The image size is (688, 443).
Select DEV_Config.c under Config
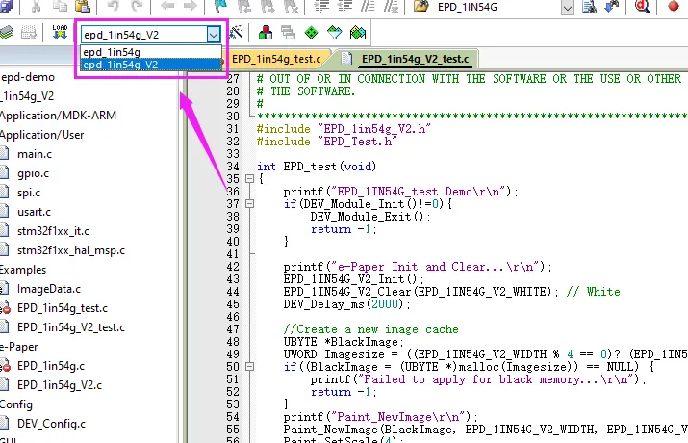[x=51, y=424]
